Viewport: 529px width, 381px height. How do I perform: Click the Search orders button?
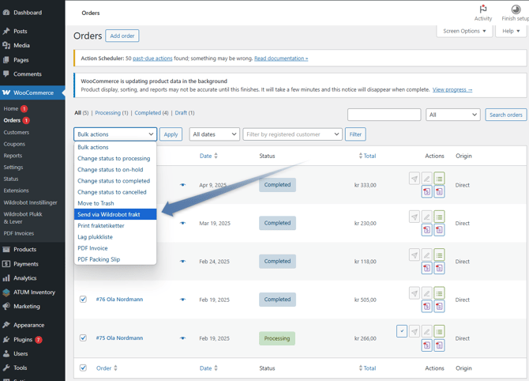pos(506,115)
